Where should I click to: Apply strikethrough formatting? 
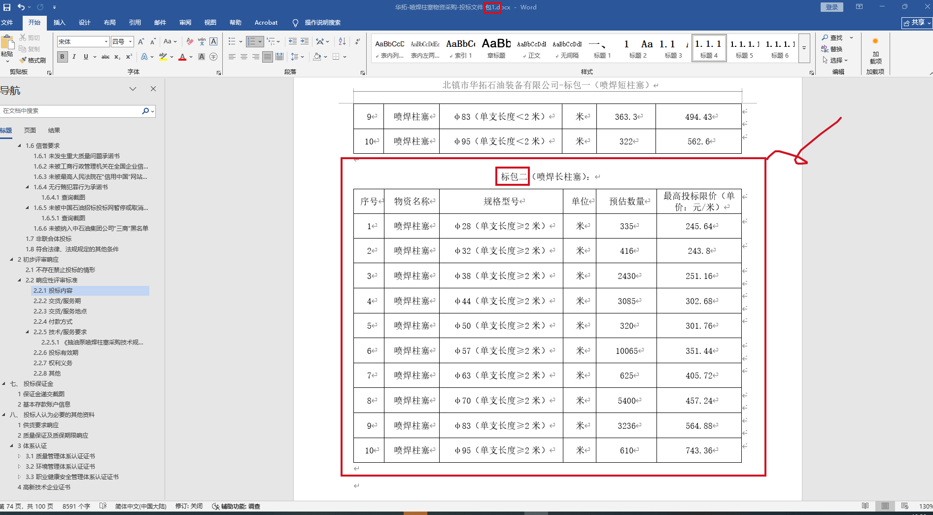coord(105,57)
